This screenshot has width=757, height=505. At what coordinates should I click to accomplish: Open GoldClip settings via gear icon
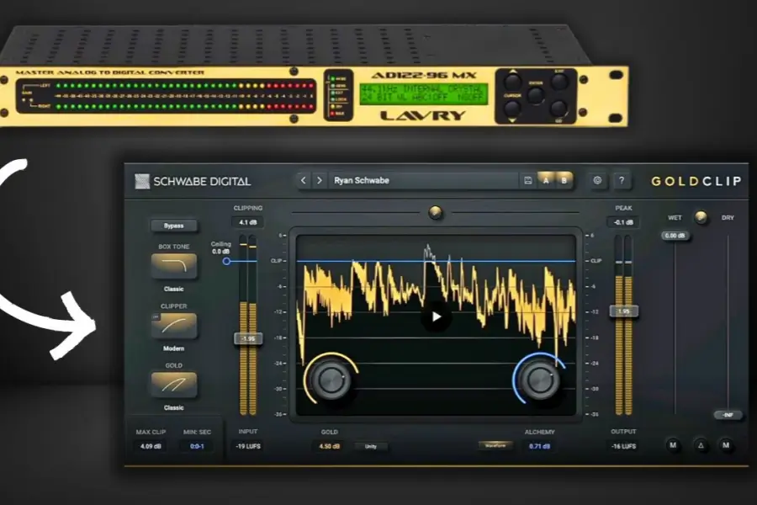598,180
